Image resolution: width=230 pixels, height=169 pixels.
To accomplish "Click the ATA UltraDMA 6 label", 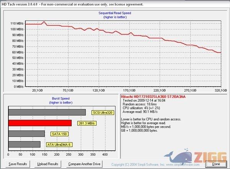I will (59, 144).
